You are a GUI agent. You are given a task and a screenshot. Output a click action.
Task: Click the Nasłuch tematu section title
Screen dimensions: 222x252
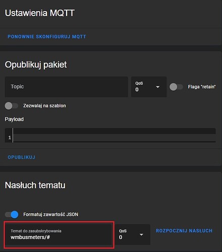[x=35, y=185]
